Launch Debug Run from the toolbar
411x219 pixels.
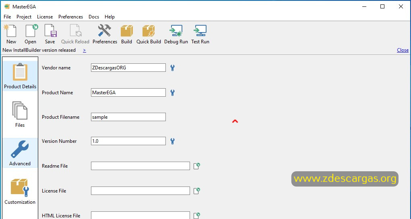pos(176,34)
